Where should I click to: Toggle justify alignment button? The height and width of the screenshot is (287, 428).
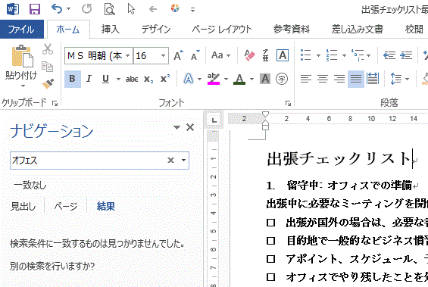[x=356, y=79]
